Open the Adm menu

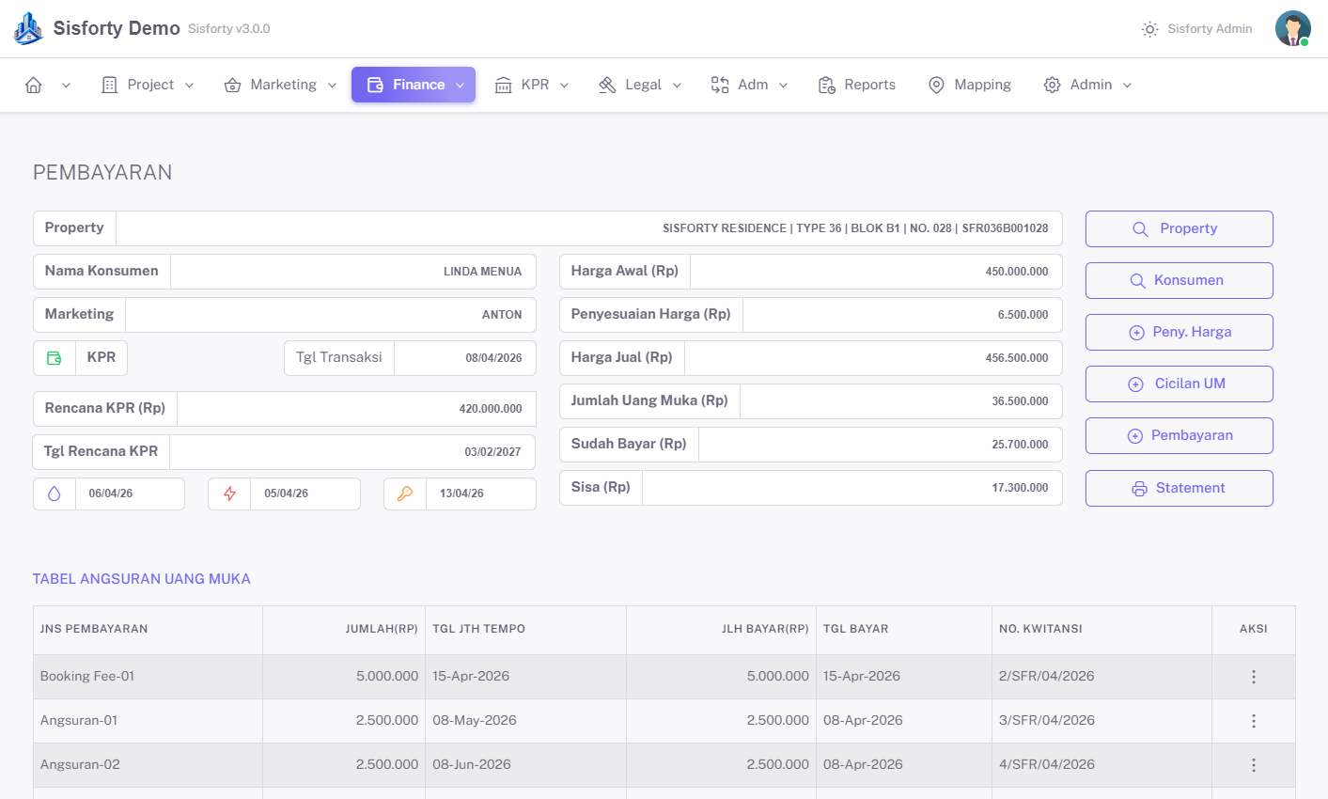(x=749, y=85)
